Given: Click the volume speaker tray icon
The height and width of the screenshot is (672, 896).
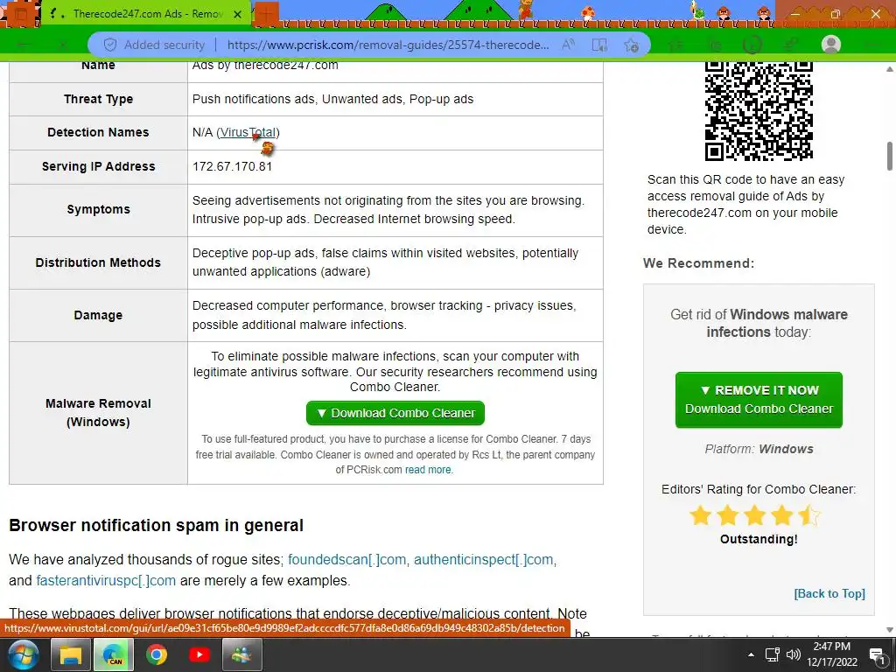Looking at the screenshot, I should click(x=793, y=654).
